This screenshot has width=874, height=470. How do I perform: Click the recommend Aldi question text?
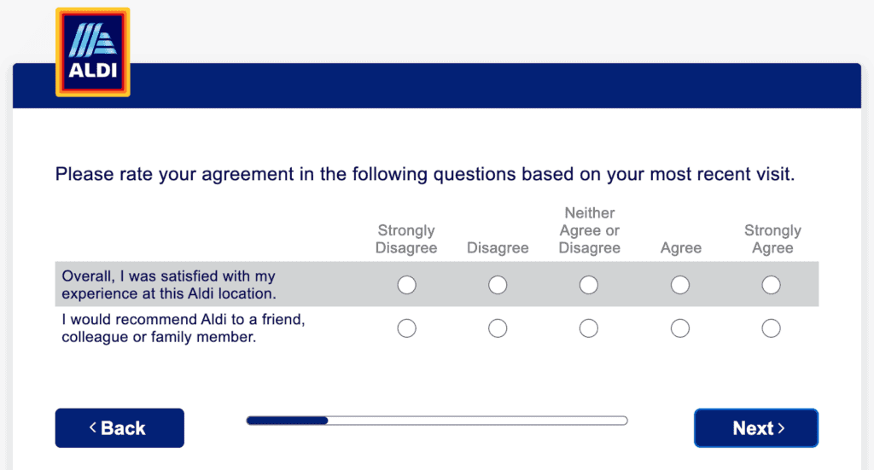pyautogui.click(x=184, y=328)
